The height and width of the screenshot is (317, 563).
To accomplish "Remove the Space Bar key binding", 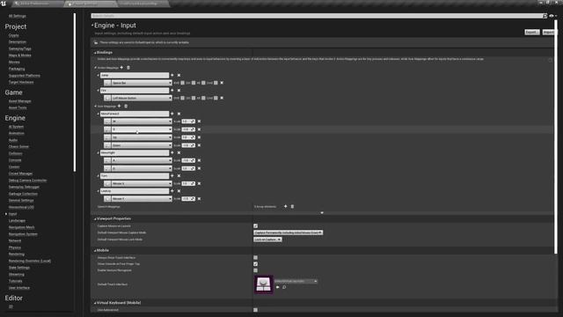I will 222,83.
